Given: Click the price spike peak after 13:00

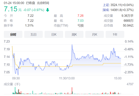Looking at the screenshot, I should pos(72,45).
